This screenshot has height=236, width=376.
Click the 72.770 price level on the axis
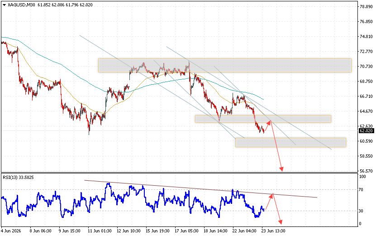(366, 51)
